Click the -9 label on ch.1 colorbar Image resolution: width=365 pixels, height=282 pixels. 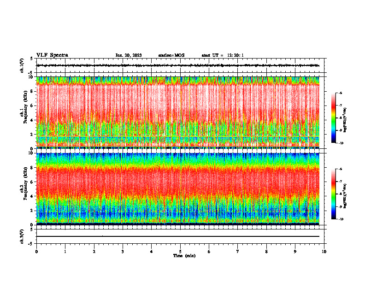coord(340,130)
